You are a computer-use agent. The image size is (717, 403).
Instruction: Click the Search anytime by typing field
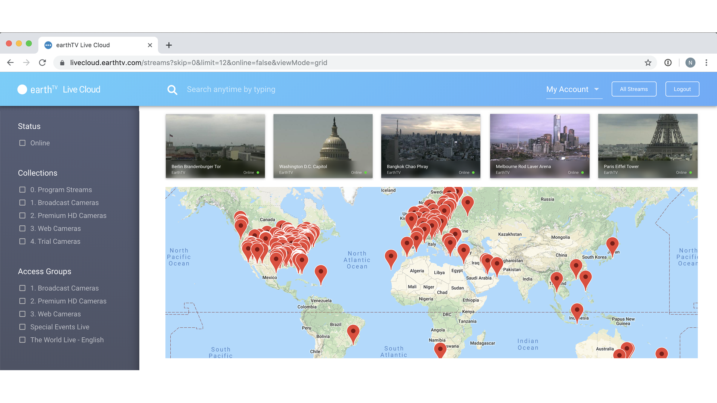click(231, 90)
